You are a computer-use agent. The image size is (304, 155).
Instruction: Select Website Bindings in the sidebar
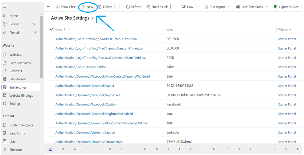tap(21, 95)
